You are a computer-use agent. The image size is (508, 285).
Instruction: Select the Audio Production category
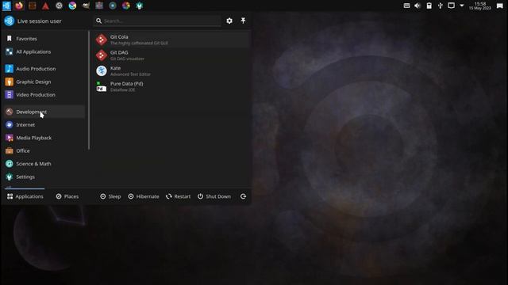pos(44,69)
